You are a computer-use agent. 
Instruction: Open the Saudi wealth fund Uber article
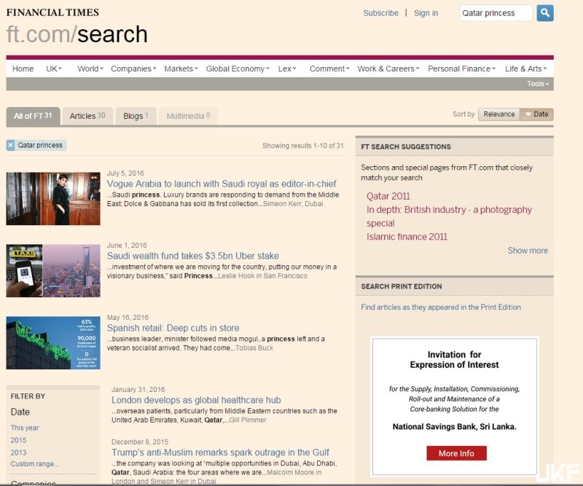click(193, 256)
